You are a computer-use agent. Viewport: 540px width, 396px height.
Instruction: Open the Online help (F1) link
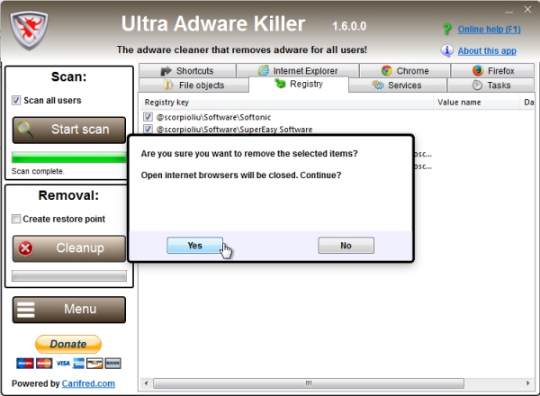(x=489, y=30)
